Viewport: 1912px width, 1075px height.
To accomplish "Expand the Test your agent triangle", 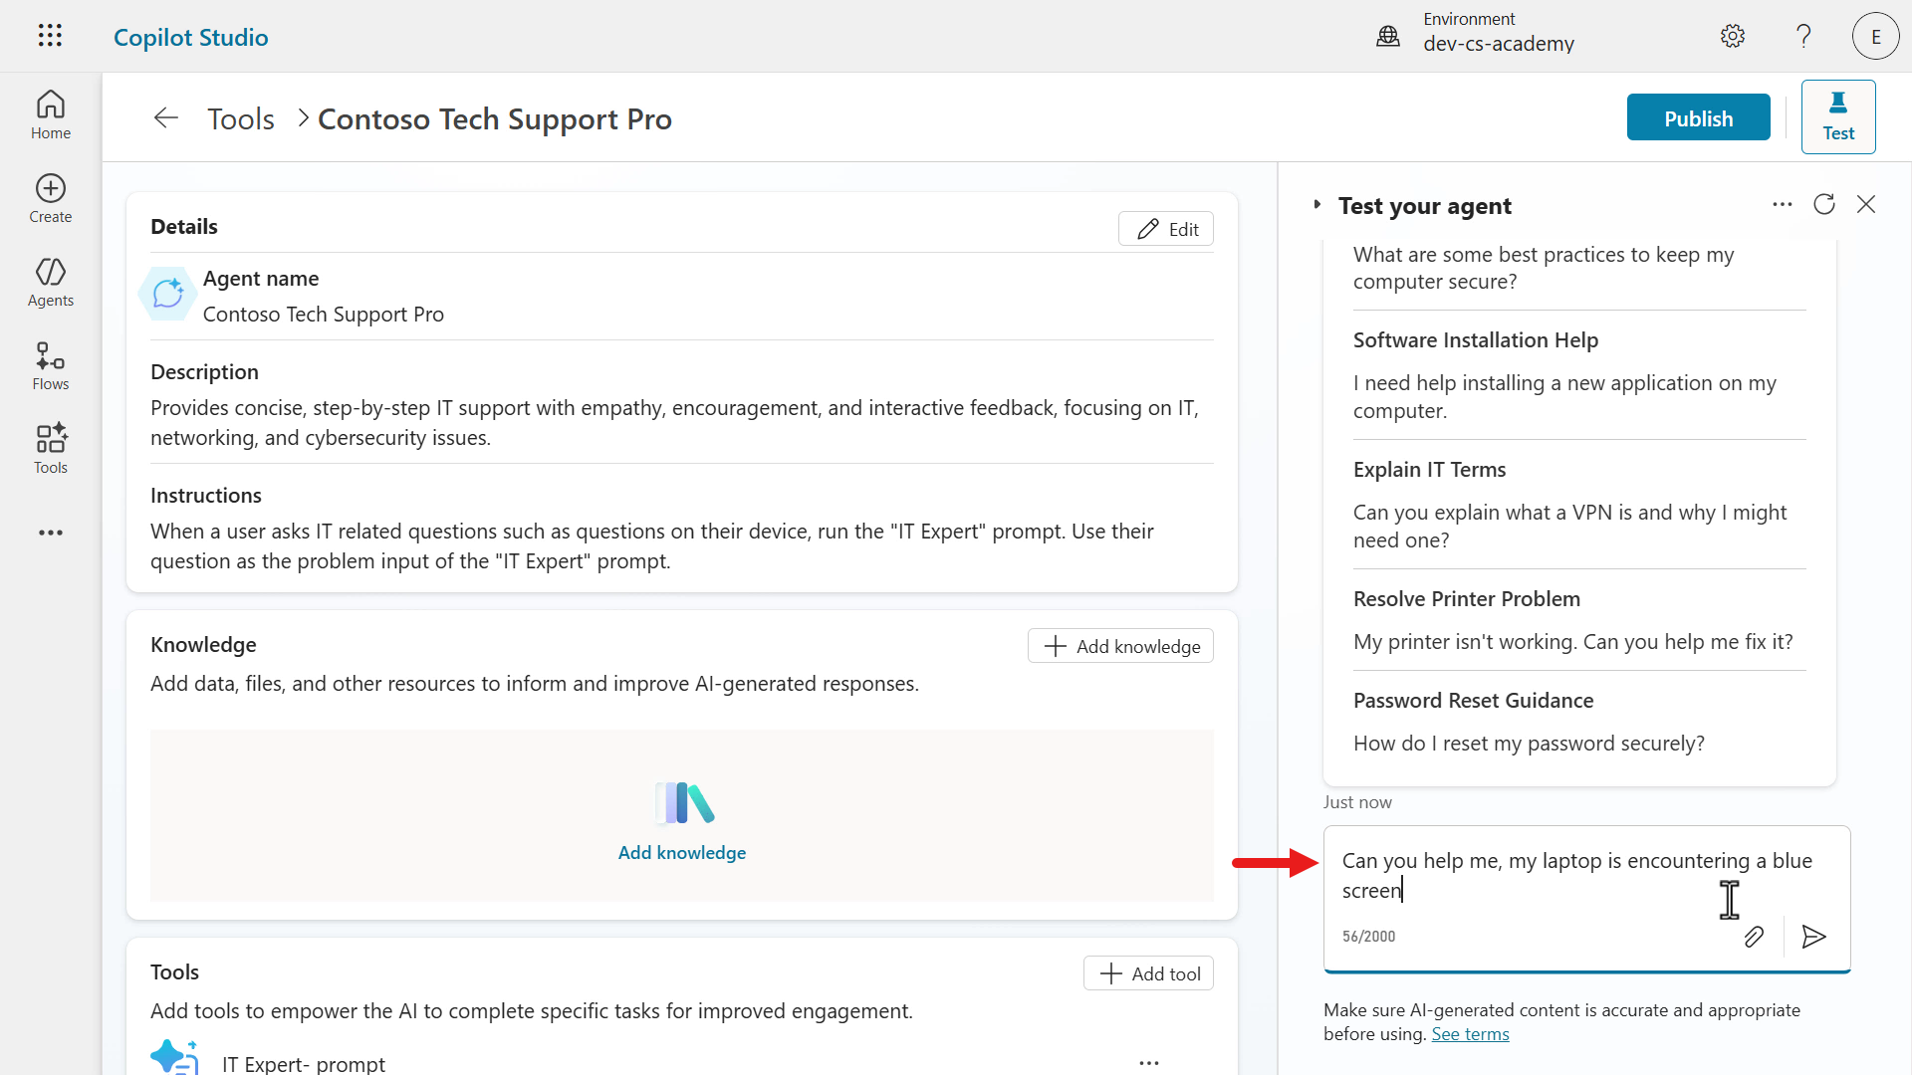I will click(1316, 204).
